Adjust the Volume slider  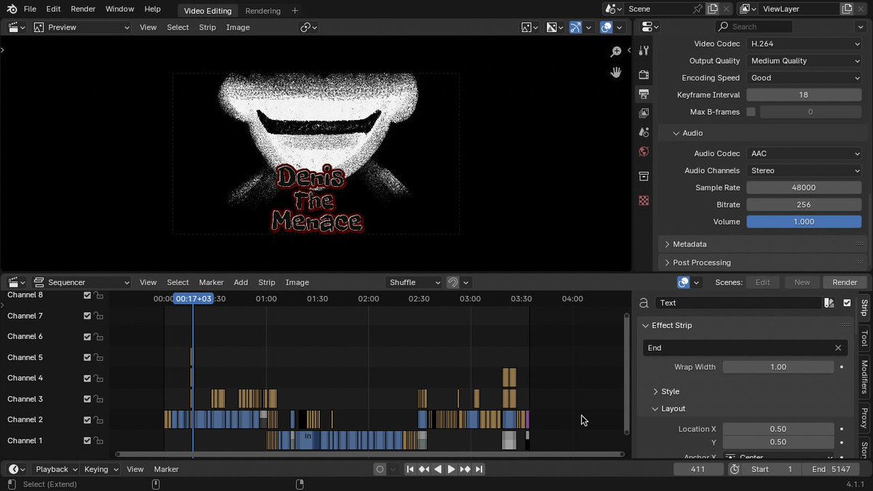[804, 222]
